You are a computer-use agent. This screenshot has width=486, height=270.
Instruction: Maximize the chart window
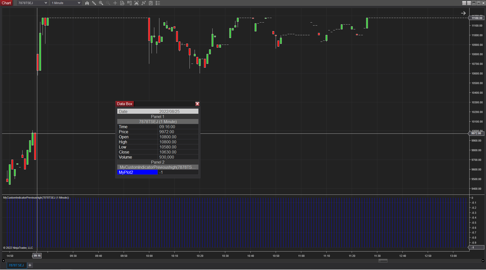pos(478,3)
